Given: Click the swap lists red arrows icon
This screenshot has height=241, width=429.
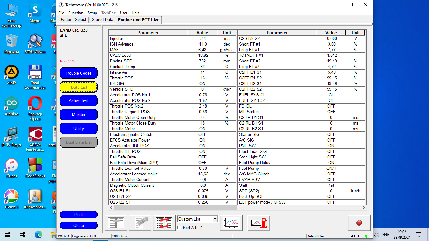Looking at the screenshot, I should point(165,223).
